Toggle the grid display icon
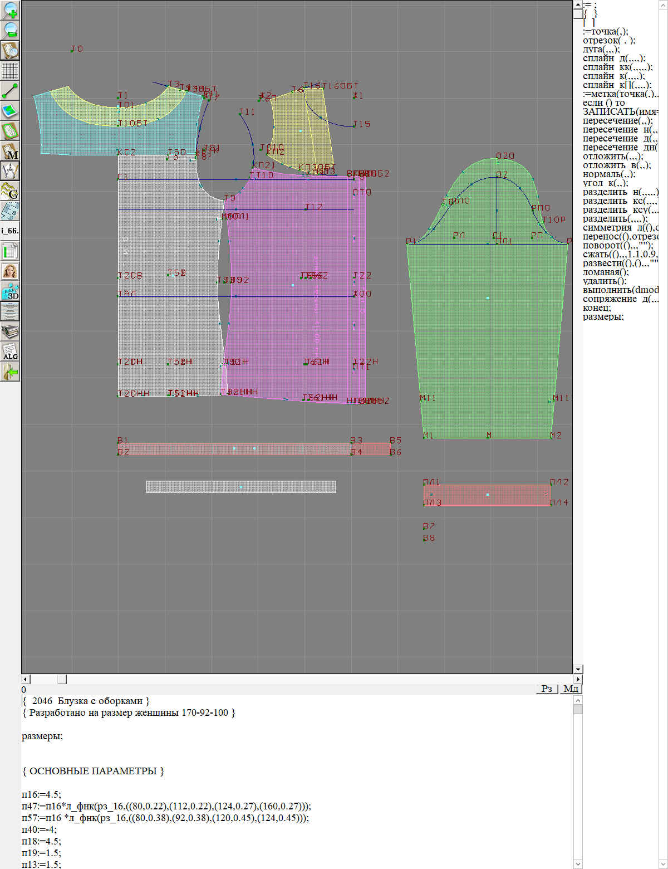The height and width of the screenshot is (869, 668). point(10,71)
